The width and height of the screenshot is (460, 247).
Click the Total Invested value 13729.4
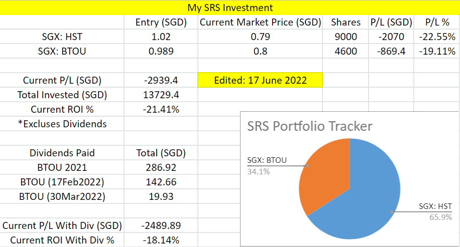(161, 95)
